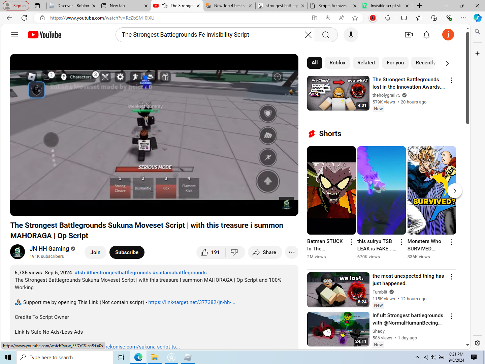485x364 pixels.
Task: Dislike this video
Action: click(x=235, y=252)
